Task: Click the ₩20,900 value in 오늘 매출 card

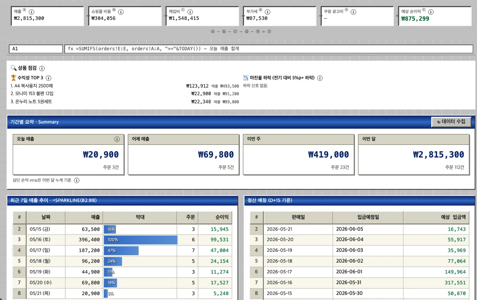Action: 101,154
